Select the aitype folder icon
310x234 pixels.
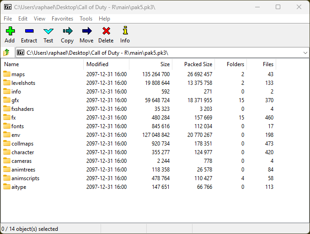pyautogui.click(x=7, y=187)
